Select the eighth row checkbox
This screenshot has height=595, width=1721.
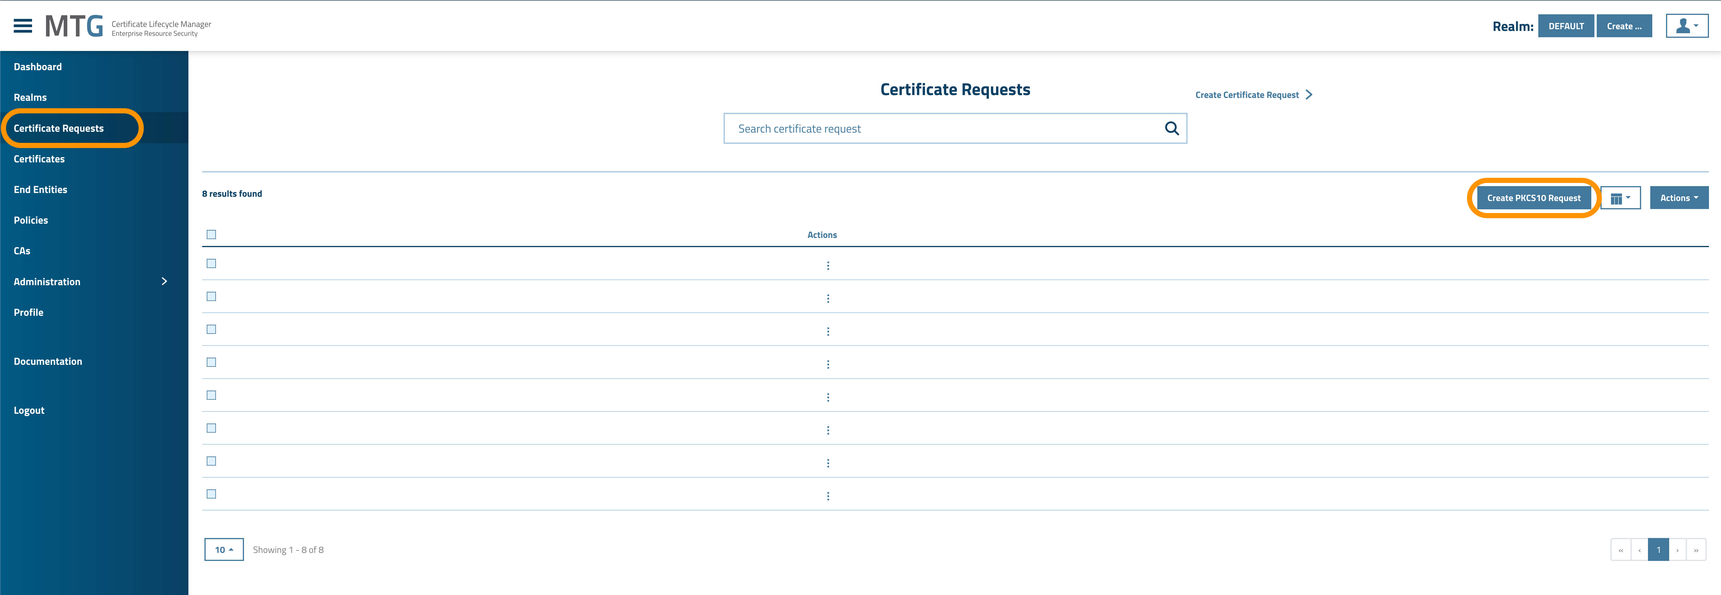(x=211, y=494)
